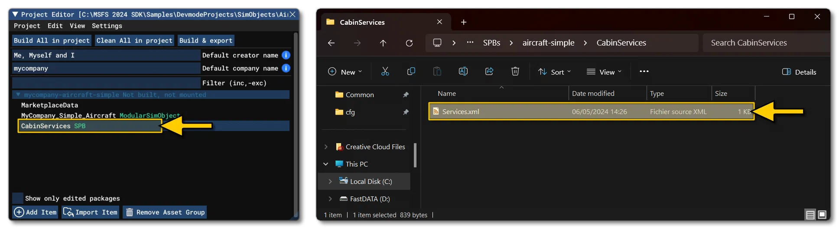Toggle Show only edited packages checkbox
Viewport: 839px width, 229px height.
(x=18, y=198)
